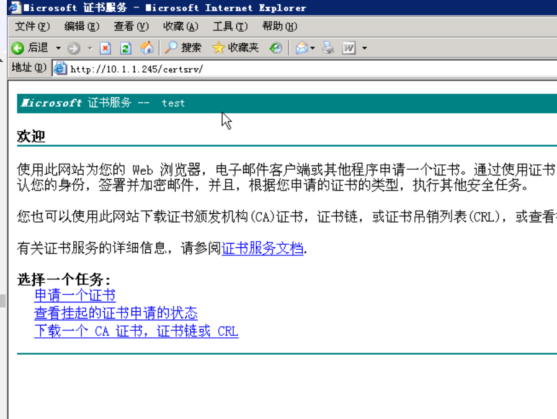557x419 pixels.
Task: Open the 查看(V) menu
Action: [x=131, y=26]
